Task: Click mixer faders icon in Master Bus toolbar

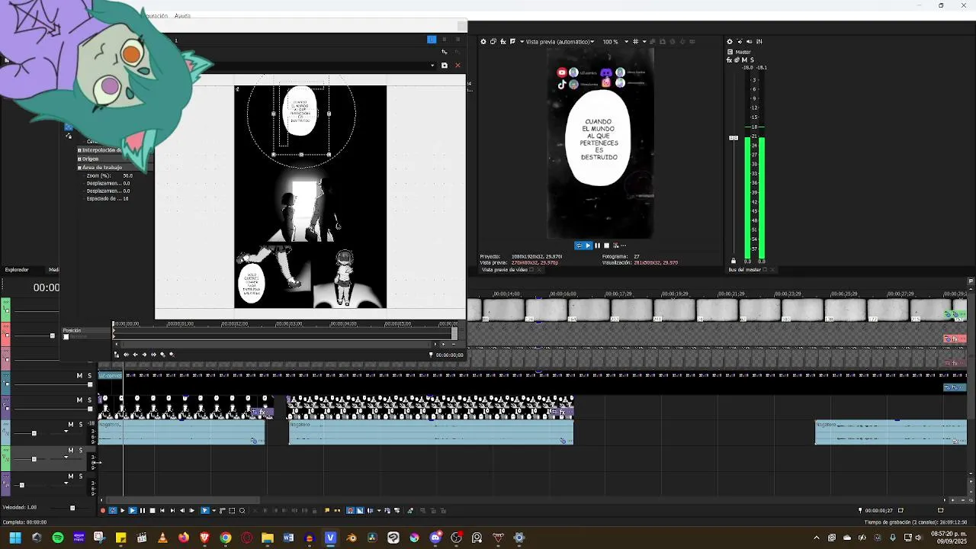Action: click(759, 41)
